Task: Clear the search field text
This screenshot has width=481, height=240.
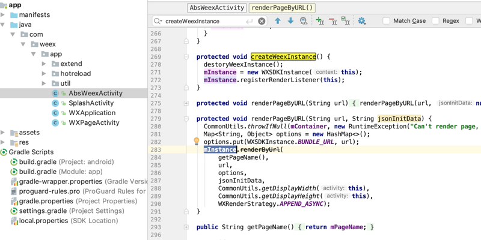Action: [x=262, y=21]
